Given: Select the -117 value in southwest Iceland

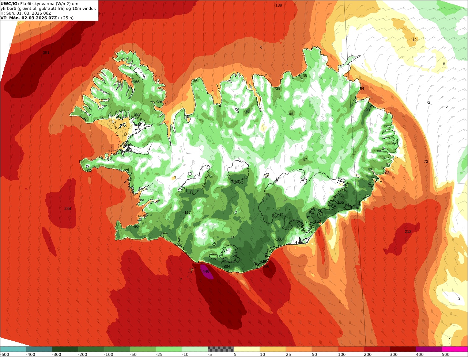Looking at the screenshot, I should click(187, 212).
